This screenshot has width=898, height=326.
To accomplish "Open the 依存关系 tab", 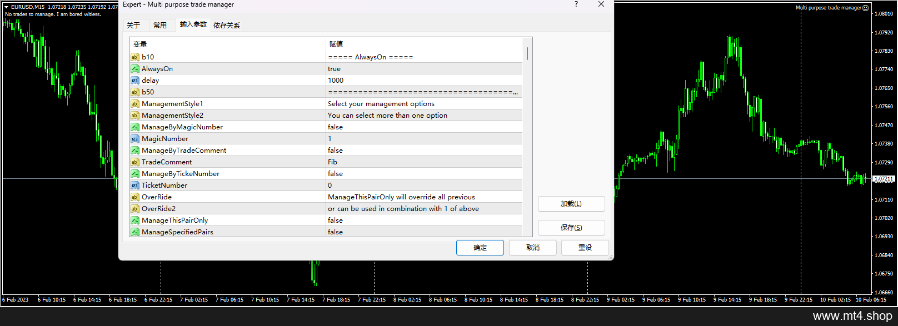I will (227, 26).
